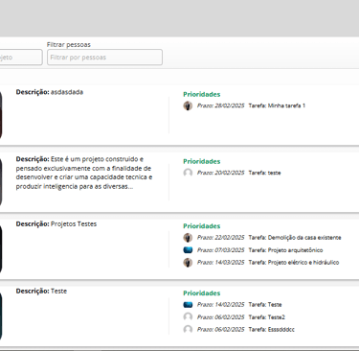Open task 'Minha tarefa 1'
Screen dimensions: 359x351
click(x=277, y=105)
